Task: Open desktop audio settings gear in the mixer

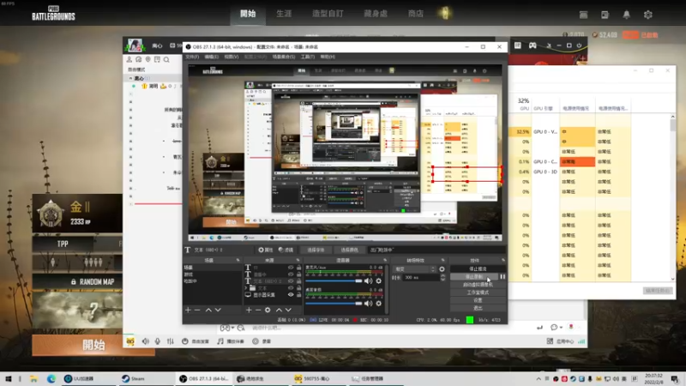Action: click(x=379, y=304)
